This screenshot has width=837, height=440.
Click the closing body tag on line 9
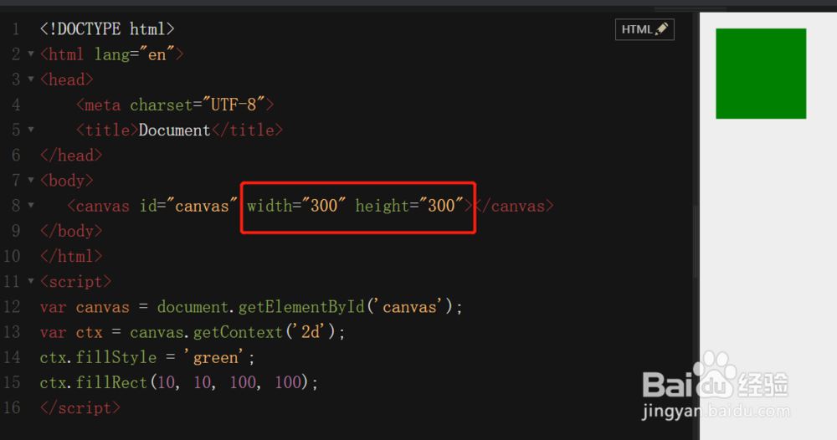(x=71, y=231)
